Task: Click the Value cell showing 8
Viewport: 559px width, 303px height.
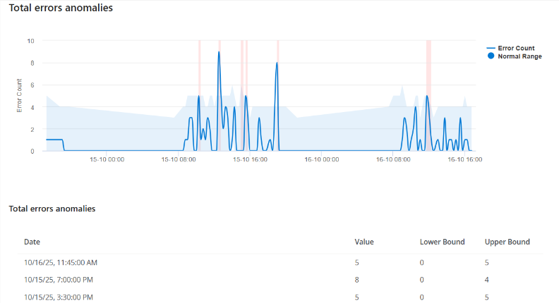Action: [x=356, y=279]
